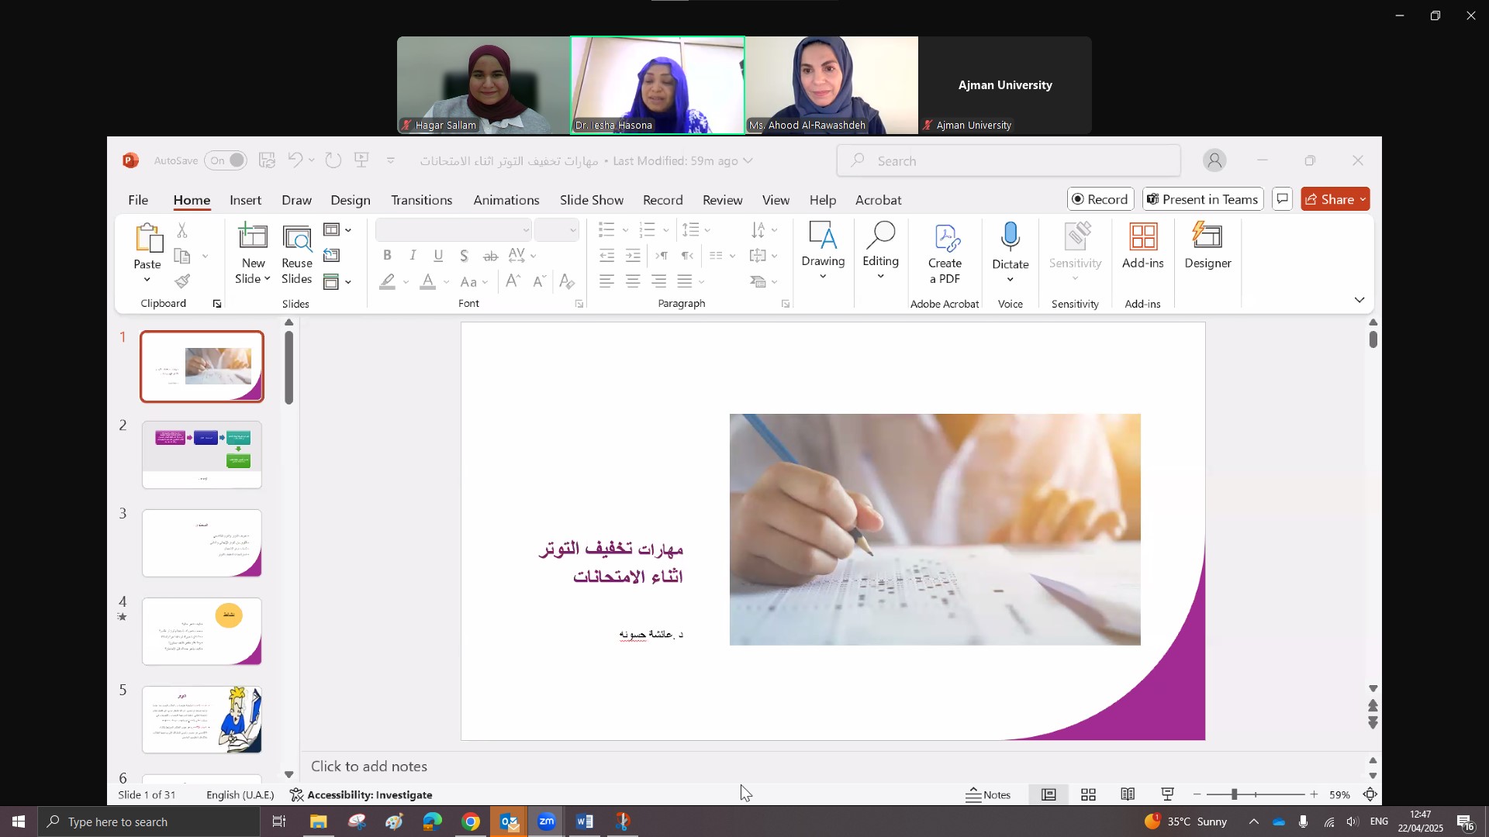Click the Dictate microphone icon
This screenshot has height=837, width=1489.
1010,237
